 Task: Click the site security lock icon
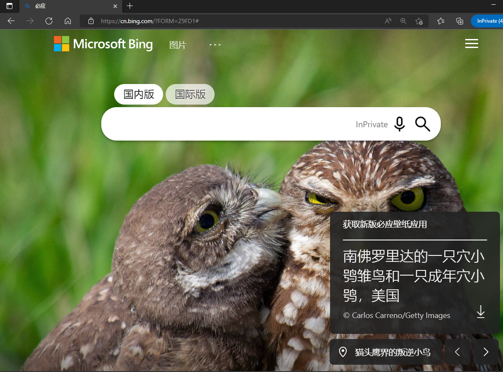(90, 21)
